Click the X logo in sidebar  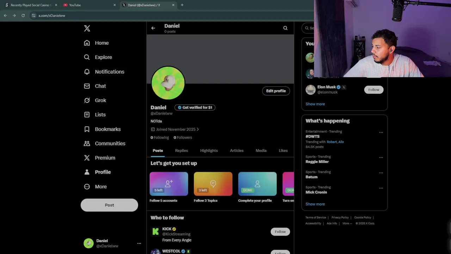click(x=87, y=29)
